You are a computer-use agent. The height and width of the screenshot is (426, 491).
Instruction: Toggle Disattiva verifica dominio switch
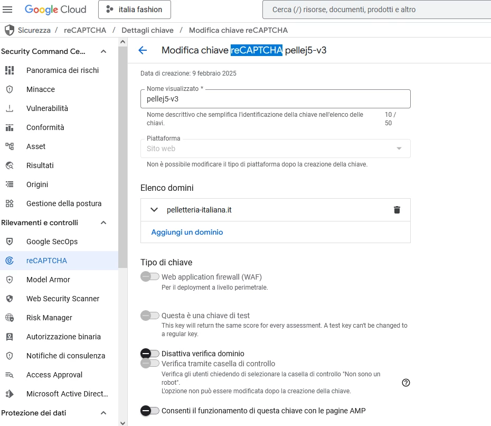click(150, 354)
